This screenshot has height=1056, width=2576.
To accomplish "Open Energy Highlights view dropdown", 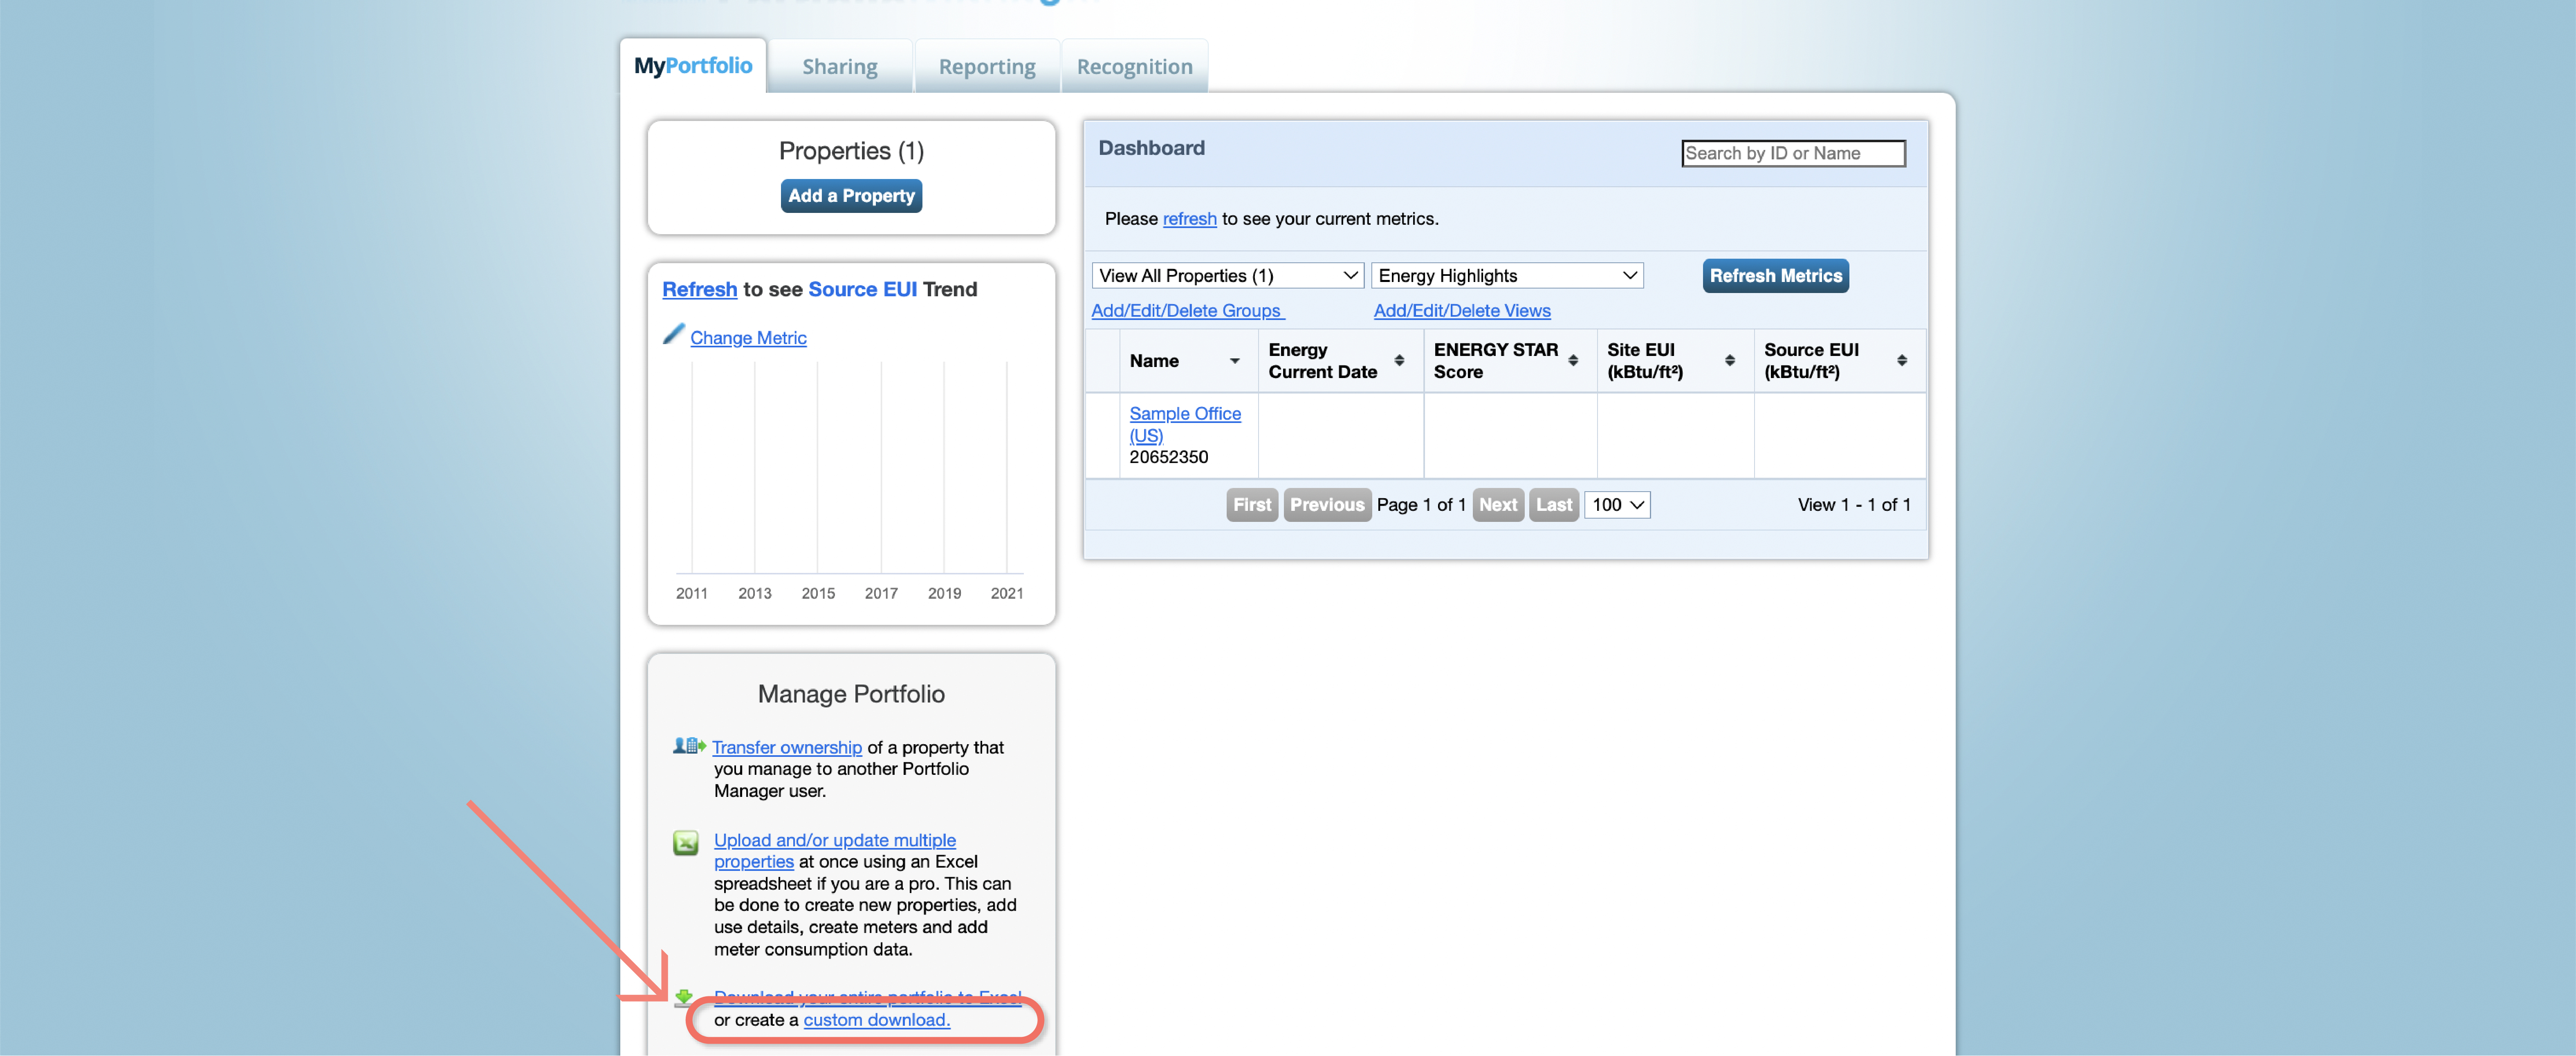I will 1507,276.
